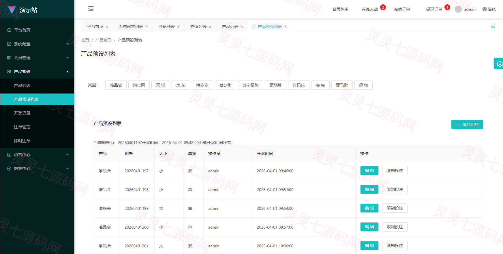The image size is (503, 254).
Task: Expand the 会员管理 sidebar menu
Action: [x=37, y=58]
